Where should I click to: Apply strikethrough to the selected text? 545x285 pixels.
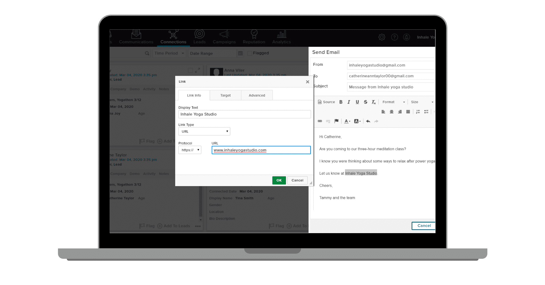tap(366, 102)
